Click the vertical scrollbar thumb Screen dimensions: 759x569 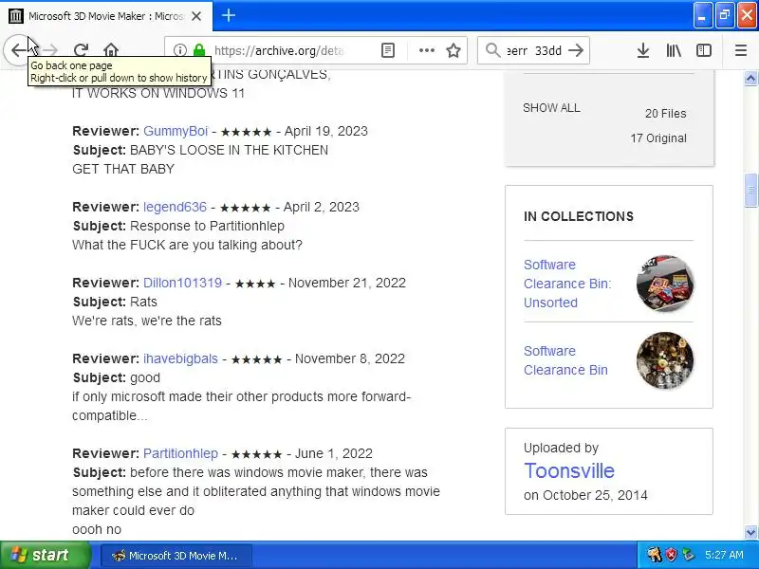(750, 191)
